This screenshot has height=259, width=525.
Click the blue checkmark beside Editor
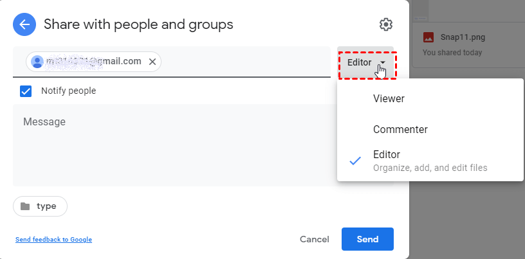[x=355, y=161]
